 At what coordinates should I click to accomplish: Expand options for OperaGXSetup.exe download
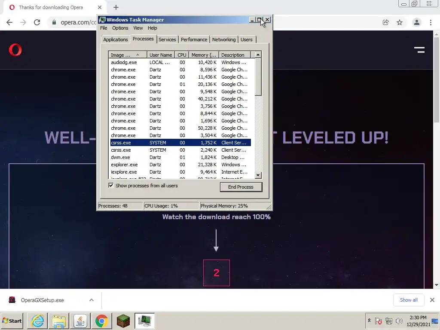tap(92, 300)
